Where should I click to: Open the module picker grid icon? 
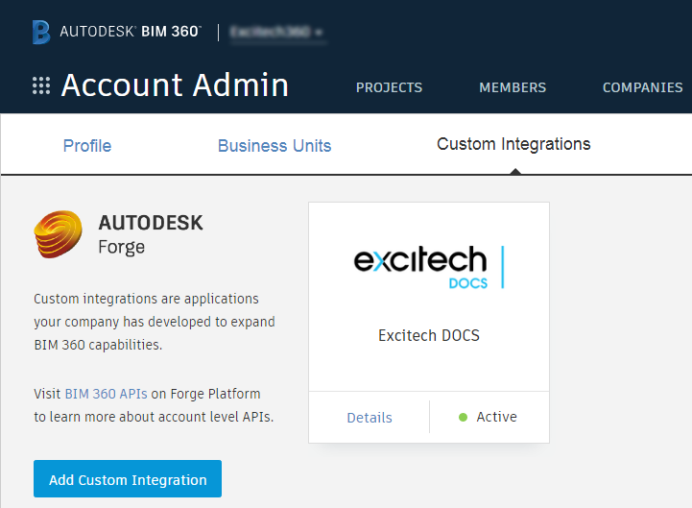click(41, 85)
